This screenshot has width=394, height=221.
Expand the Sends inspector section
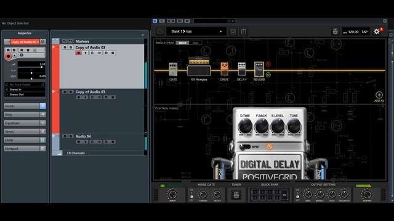tap(25, 131)
